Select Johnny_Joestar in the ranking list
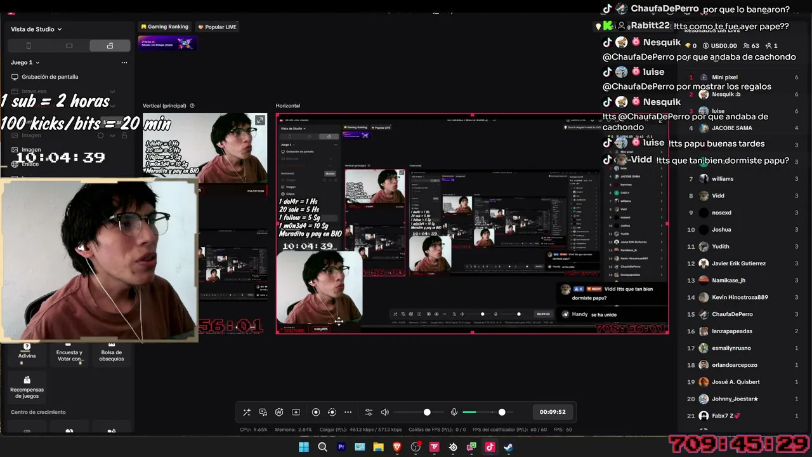 743,399
